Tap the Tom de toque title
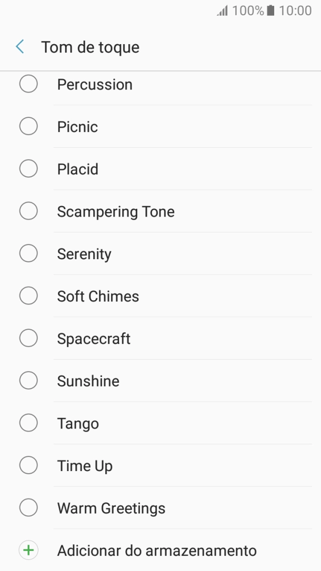The image size is (321, 571). pyautogui.click(x=90, y=47)
